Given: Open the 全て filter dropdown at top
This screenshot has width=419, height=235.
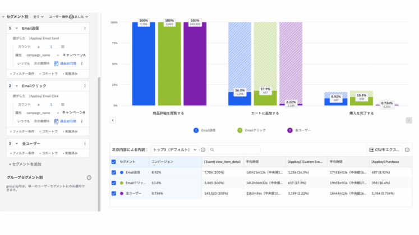Looking at the screenshot, I should (x=38, y=17).
